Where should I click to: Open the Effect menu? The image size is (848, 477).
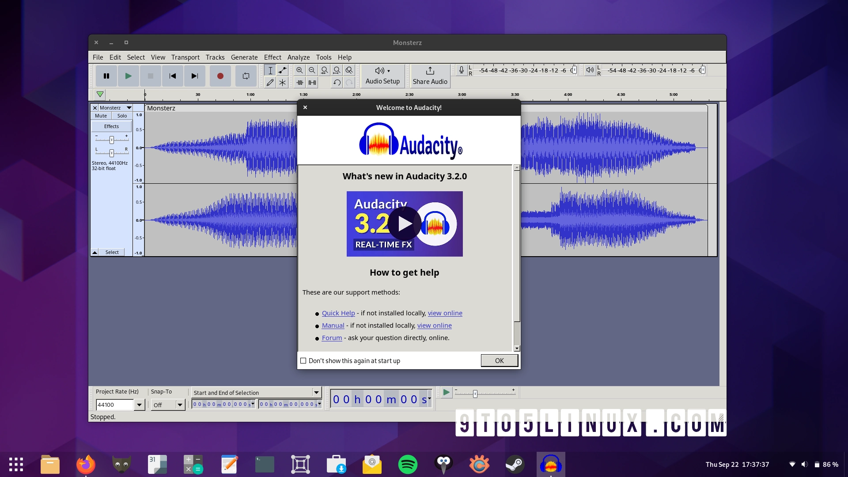tap(273, 57)
